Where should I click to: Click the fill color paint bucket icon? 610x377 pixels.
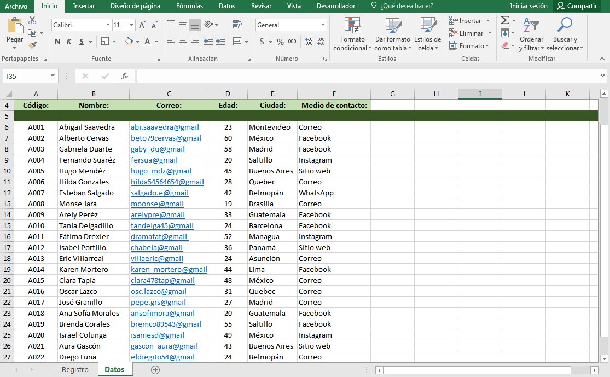pos(129,41)
